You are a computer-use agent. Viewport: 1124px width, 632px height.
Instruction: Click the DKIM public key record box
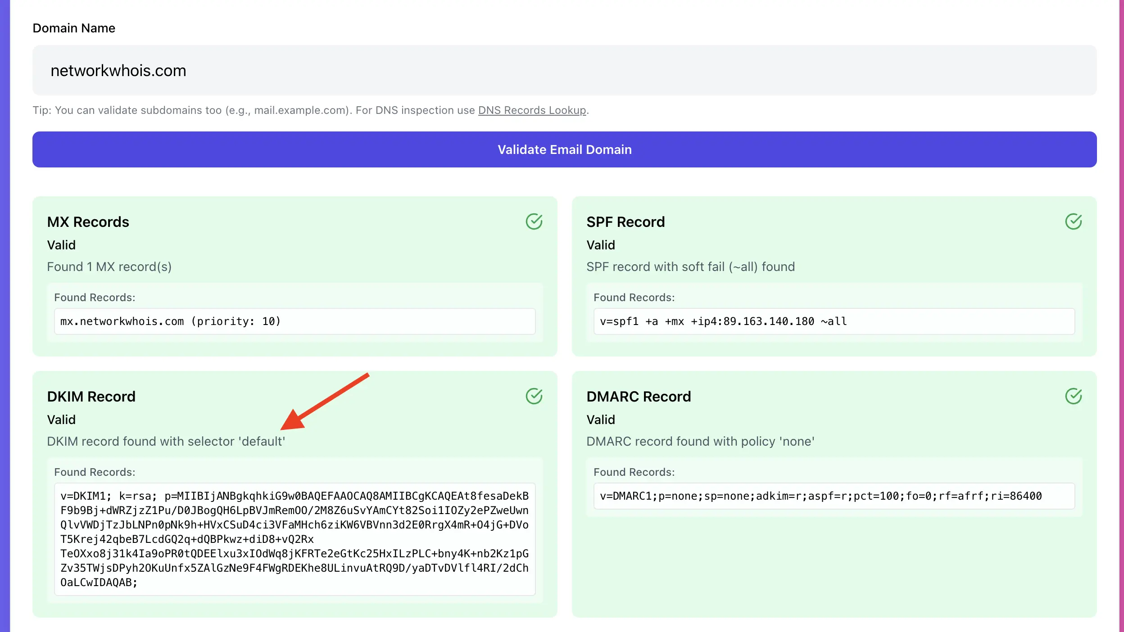295,539
